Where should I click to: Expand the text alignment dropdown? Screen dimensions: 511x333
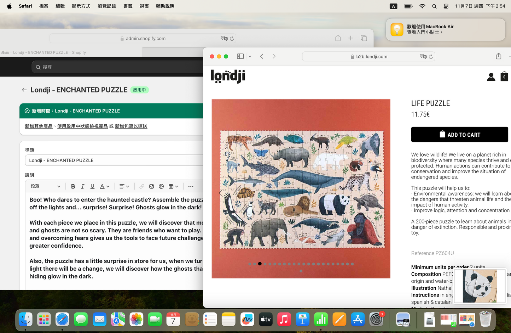coord(124,186)
